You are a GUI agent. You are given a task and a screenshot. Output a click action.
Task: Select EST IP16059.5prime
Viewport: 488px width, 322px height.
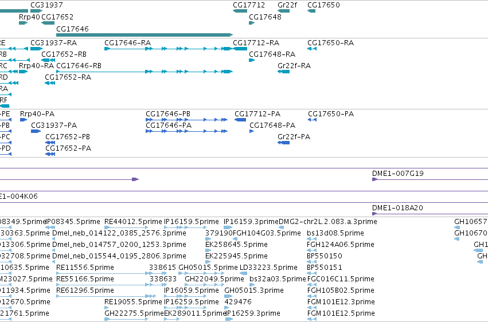[x=185, y=297]
